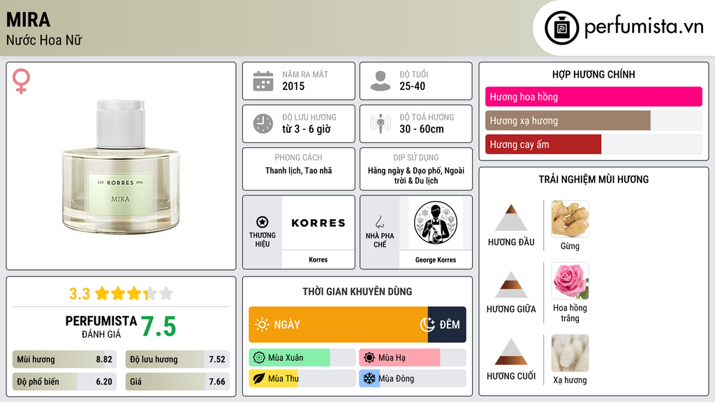Open the Korres Mira bottle image
The width and height of the screenshot is (715, 402).
tap(121, 167)
